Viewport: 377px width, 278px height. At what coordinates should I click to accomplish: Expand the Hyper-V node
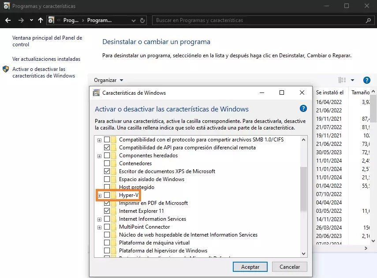click(x=99, y=196)
